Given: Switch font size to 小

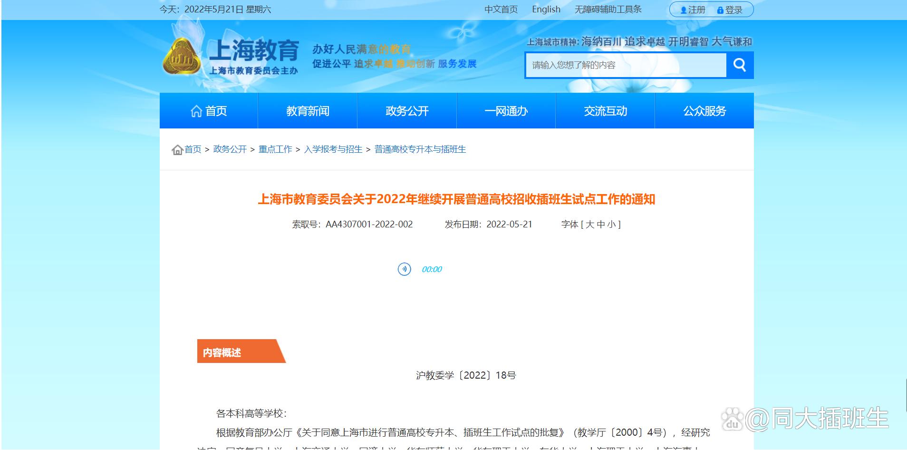Looking at the screenshot, I should point(613,225).
